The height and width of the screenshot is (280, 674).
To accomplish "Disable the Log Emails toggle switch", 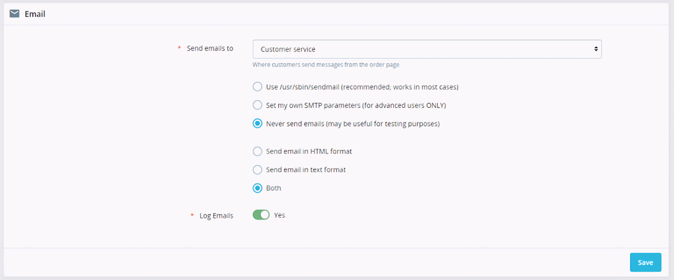I will tap(261, 215).
